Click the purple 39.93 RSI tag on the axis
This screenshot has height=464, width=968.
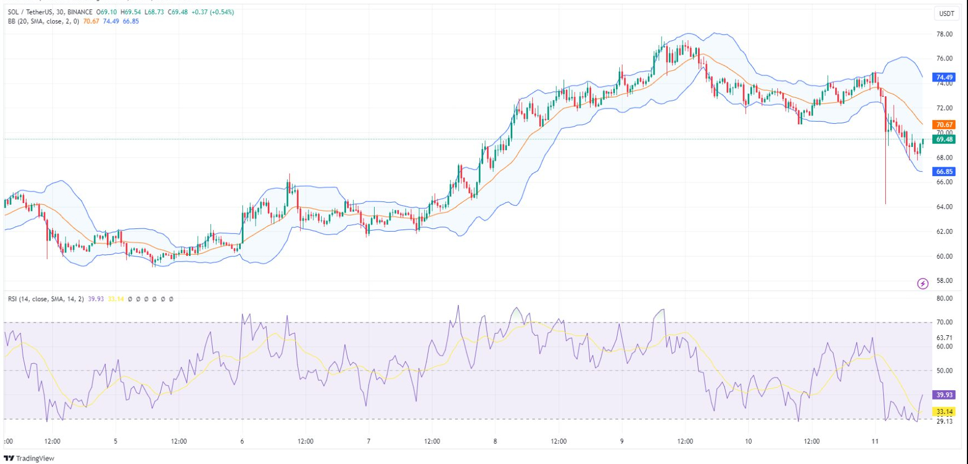pyautogui.click(x=944, y=395)
